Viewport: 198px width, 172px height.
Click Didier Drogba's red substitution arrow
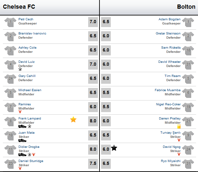click(34, 155)
